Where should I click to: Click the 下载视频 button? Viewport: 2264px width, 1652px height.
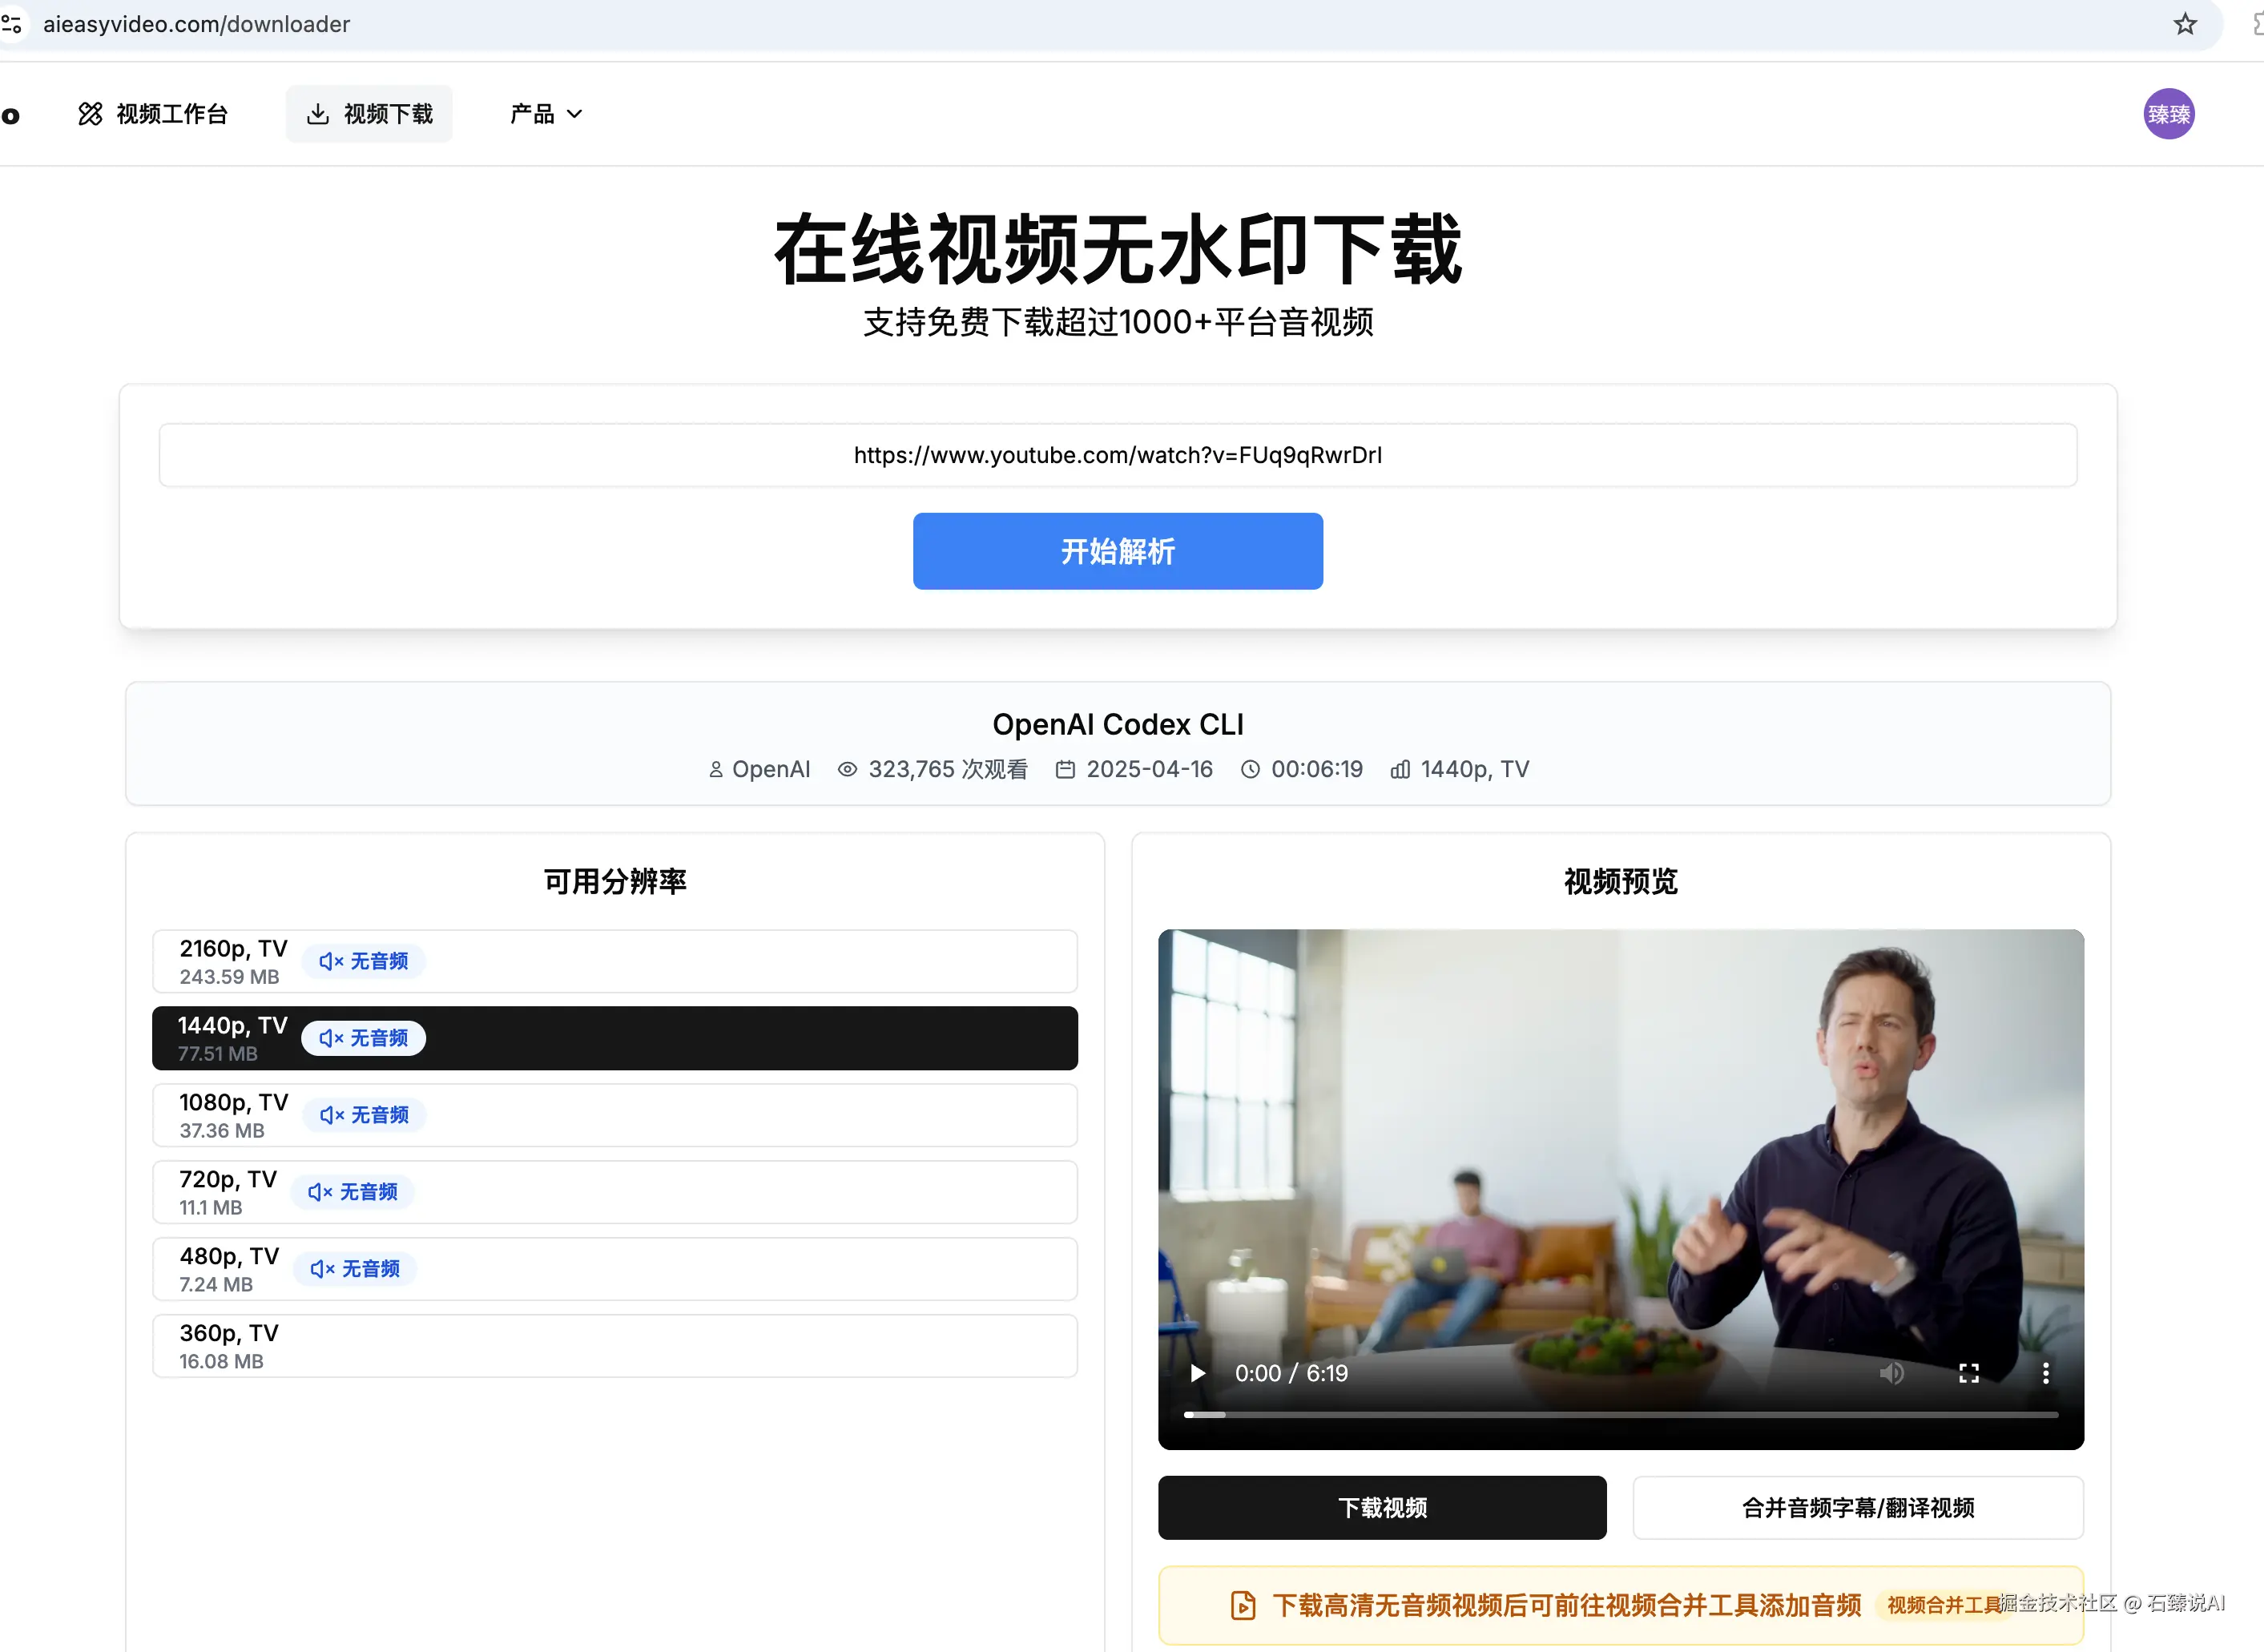click(x=1382, y=1507)
